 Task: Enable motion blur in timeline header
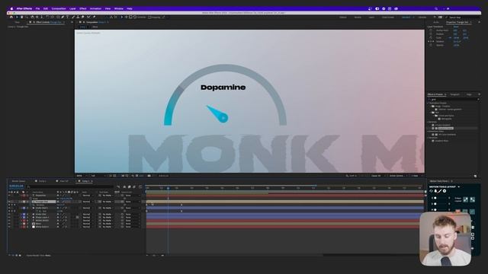tap(134, 187)
